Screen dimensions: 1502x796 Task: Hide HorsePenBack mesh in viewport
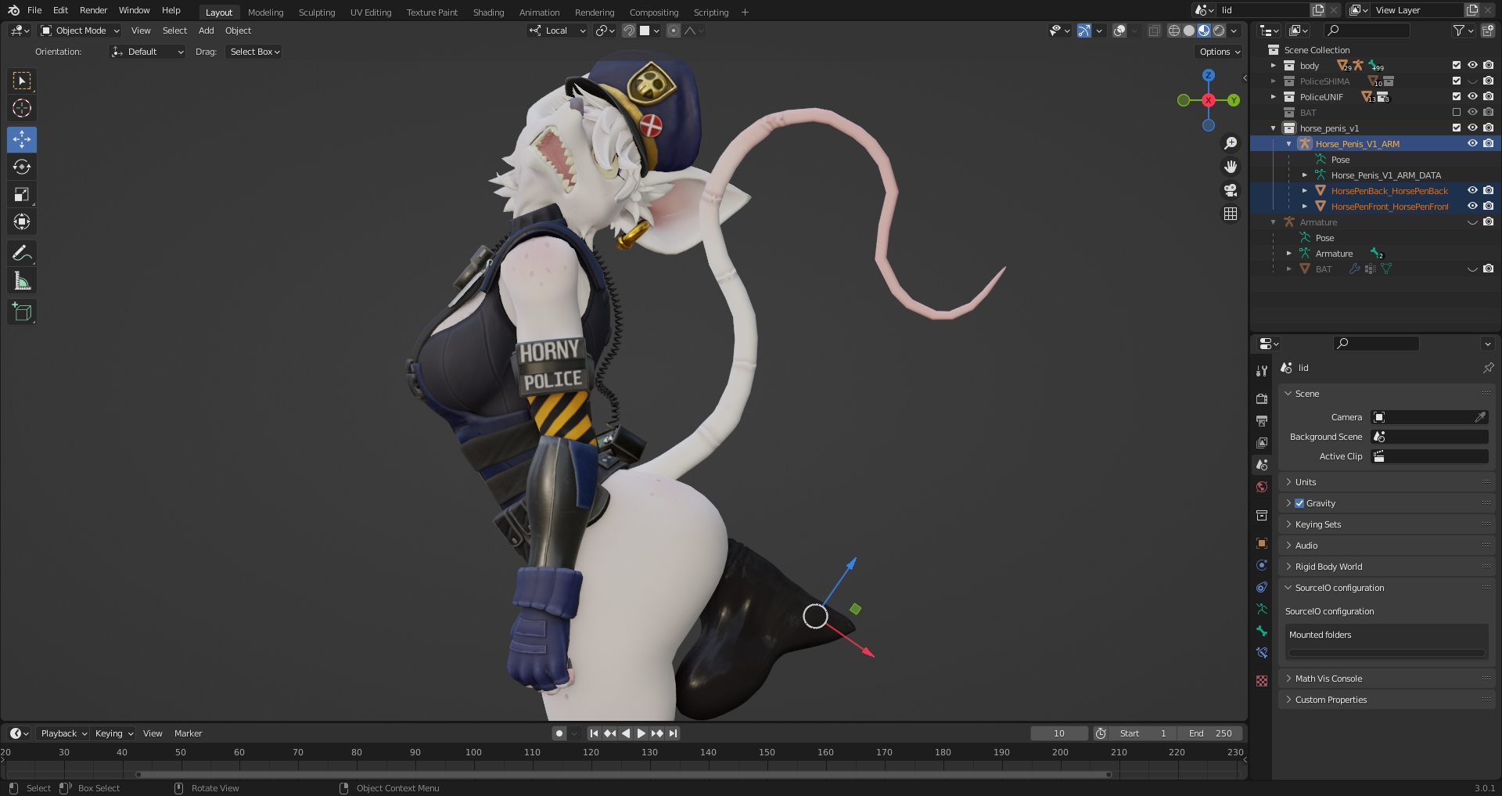coord(1472,191)
